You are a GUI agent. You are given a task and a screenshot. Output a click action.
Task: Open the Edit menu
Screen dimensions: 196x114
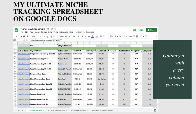(x=26, y=32)
